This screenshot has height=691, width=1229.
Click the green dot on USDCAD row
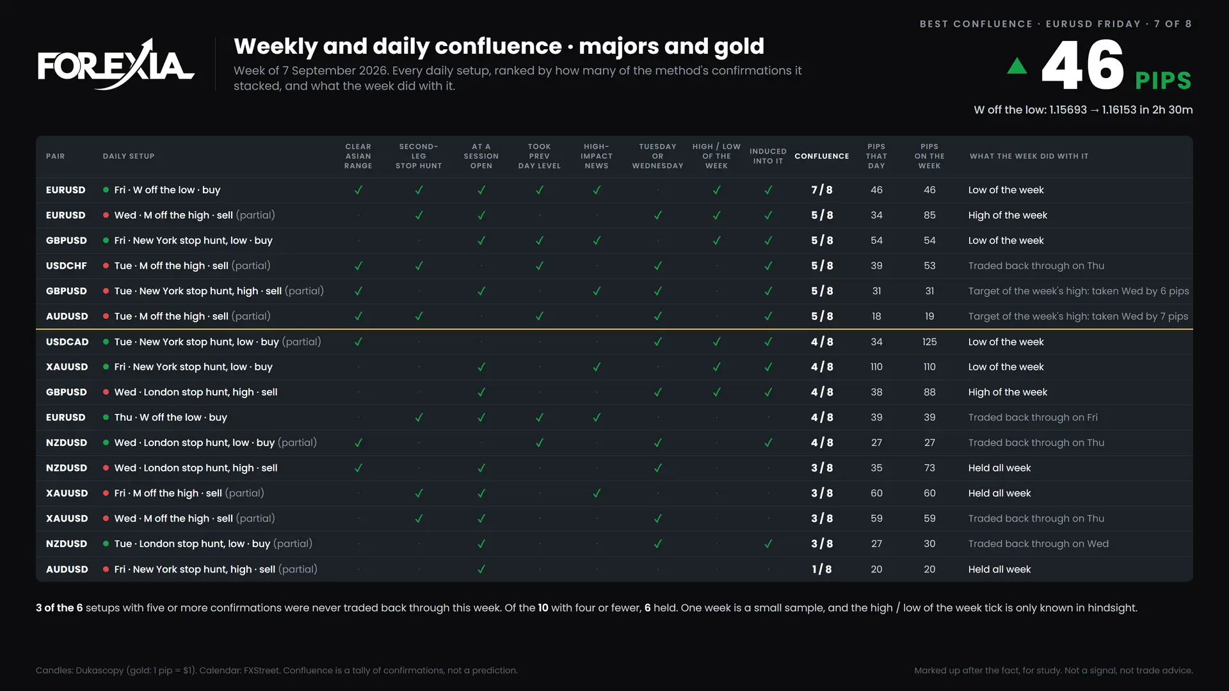106,342
